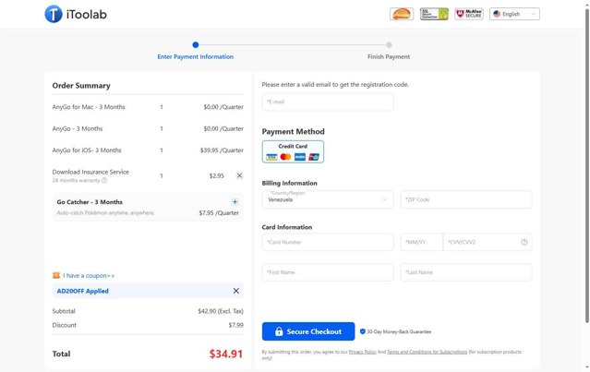Click the iToolab logo icon
Viewport: 590px width, 372px height.
point(54,14)
